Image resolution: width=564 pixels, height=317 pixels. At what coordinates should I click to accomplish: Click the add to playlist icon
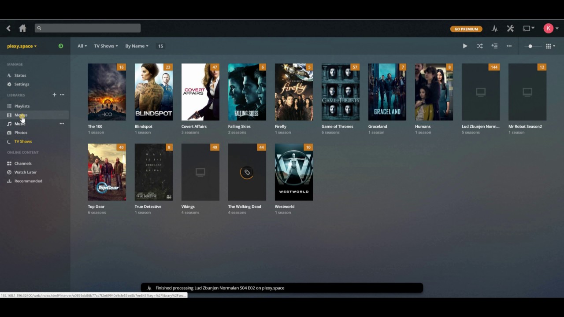pos(494,46)
